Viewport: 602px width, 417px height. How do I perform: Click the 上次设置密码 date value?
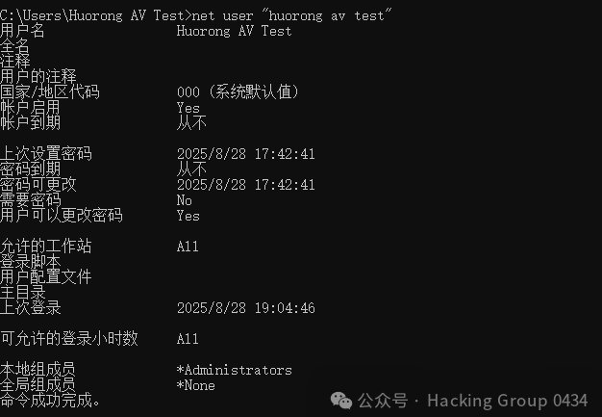tap(246, 154)
